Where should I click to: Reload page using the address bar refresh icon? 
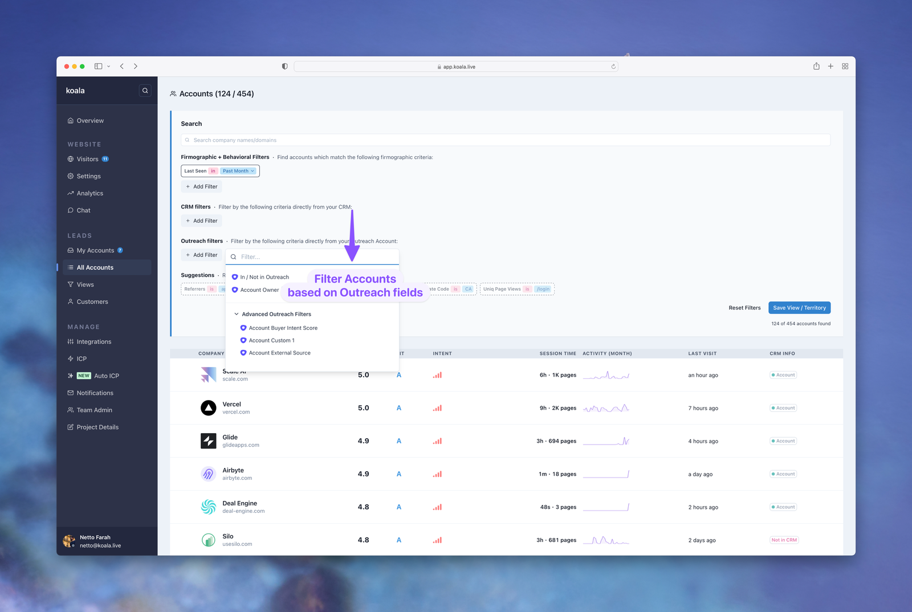pos(613,67)
